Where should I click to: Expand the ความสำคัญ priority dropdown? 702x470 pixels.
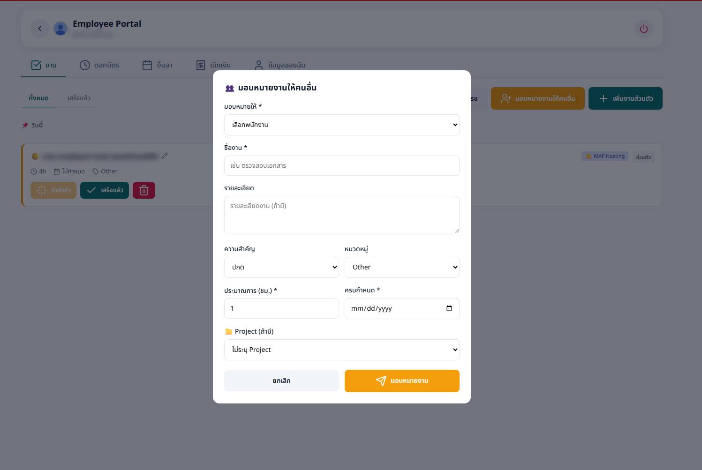pyautogui.click(x=281, y=267)
